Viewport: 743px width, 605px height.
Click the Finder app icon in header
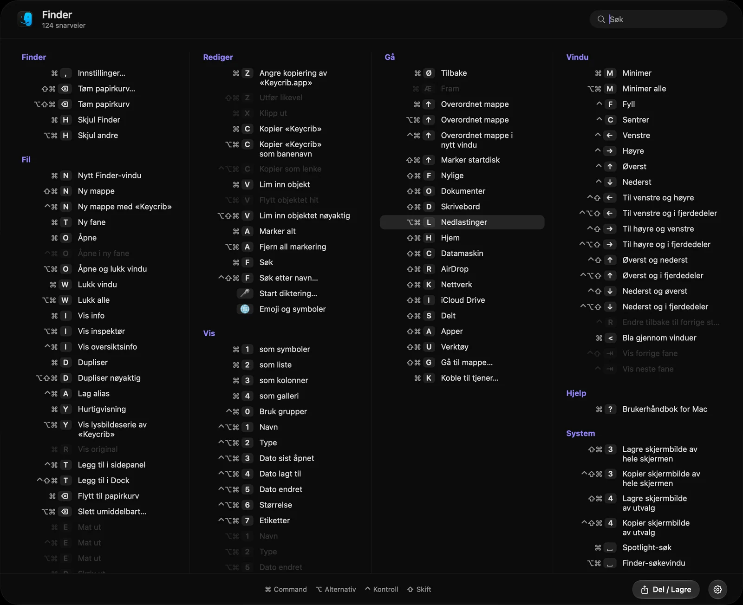(26, 19)
